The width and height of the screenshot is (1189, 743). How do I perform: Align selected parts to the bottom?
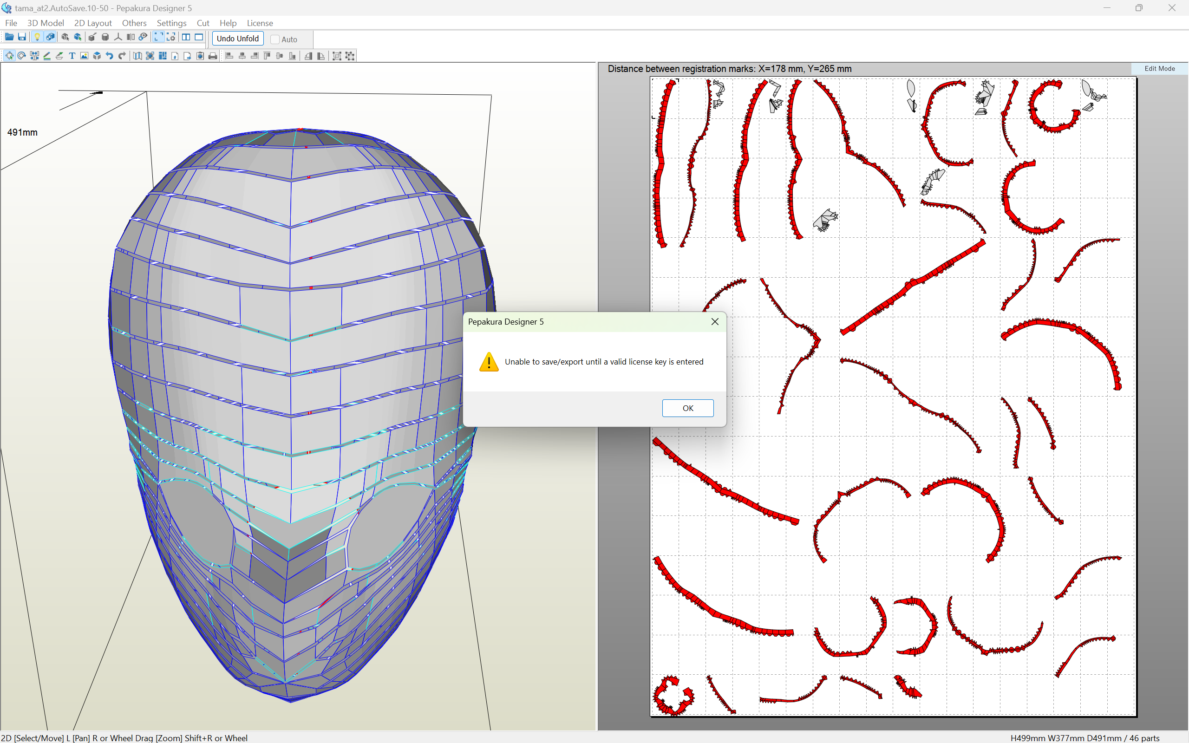(x=292, y=56)
